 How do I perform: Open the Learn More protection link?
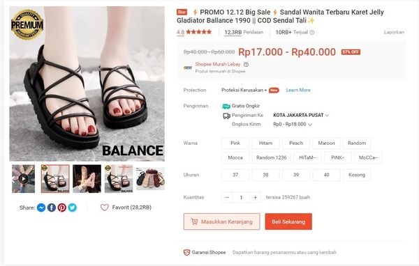298,90
